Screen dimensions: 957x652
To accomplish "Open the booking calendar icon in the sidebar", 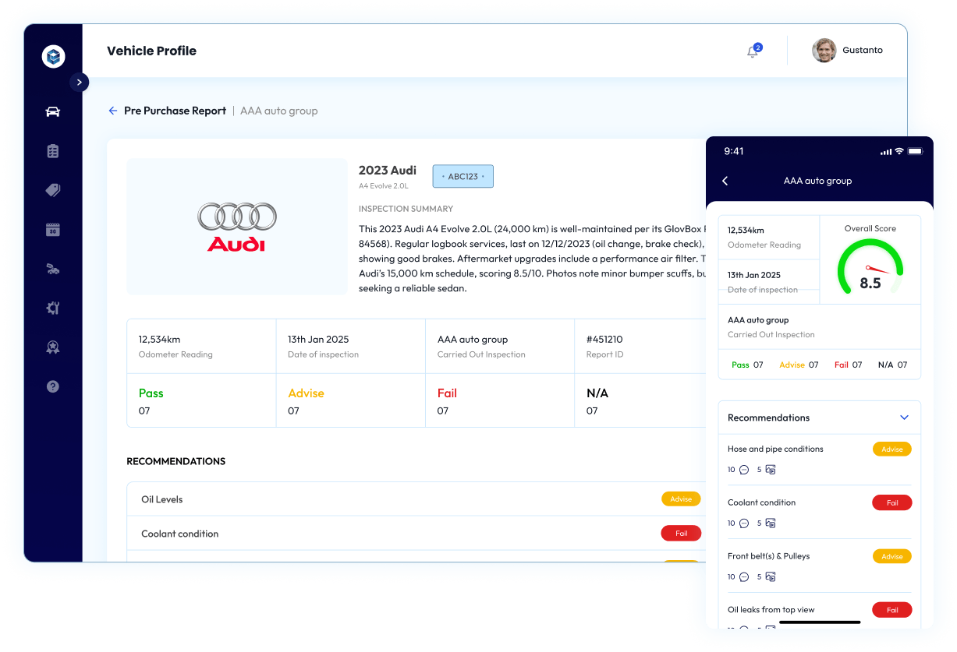I will click(x=52, y=229).
